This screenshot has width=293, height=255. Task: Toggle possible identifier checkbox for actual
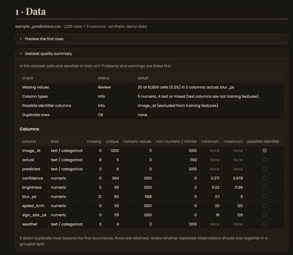264,160
